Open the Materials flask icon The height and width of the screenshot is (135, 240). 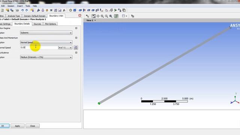[x=43, y=10]
